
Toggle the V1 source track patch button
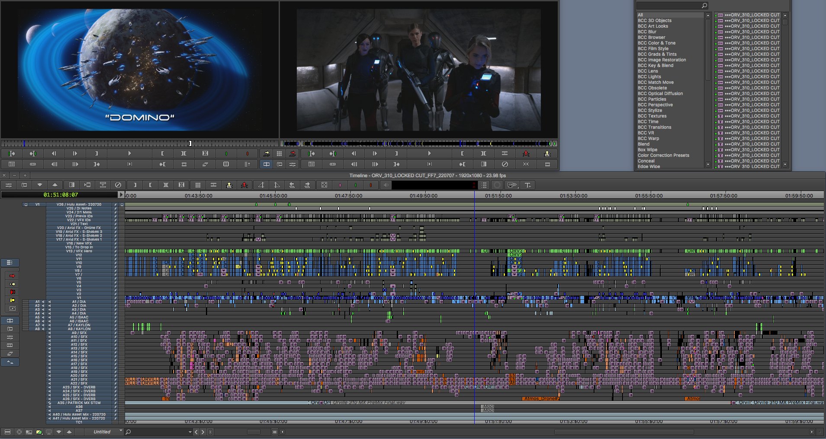(37, 204)
